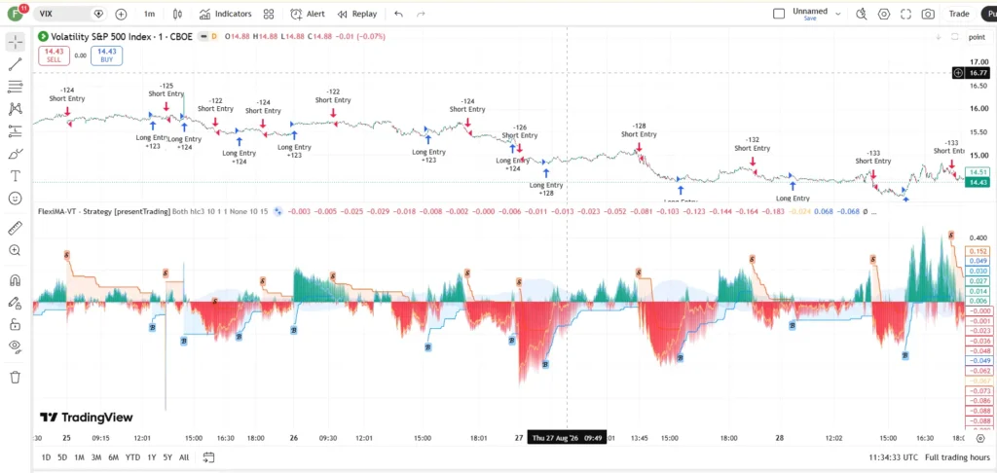
Task: Expand the Unnamed layout dropdown chevron
Action: point(838,14)
